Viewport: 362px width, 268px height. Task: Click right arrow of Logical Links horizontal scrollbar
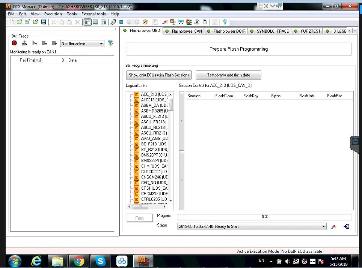pos(164,207)
